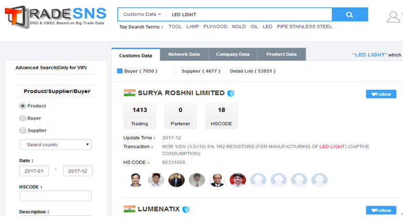The width and height of the screenshot is (403, 220).
Task: Open Detail List (53851) link
Action: [253, 71]
